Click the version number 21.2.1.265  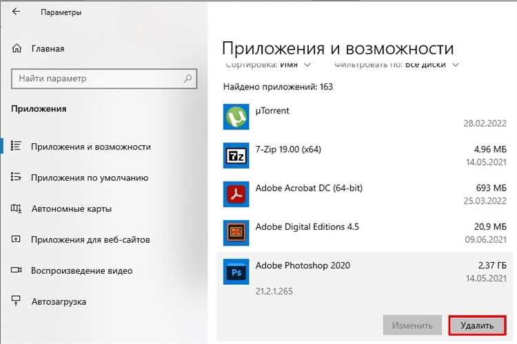274,291
